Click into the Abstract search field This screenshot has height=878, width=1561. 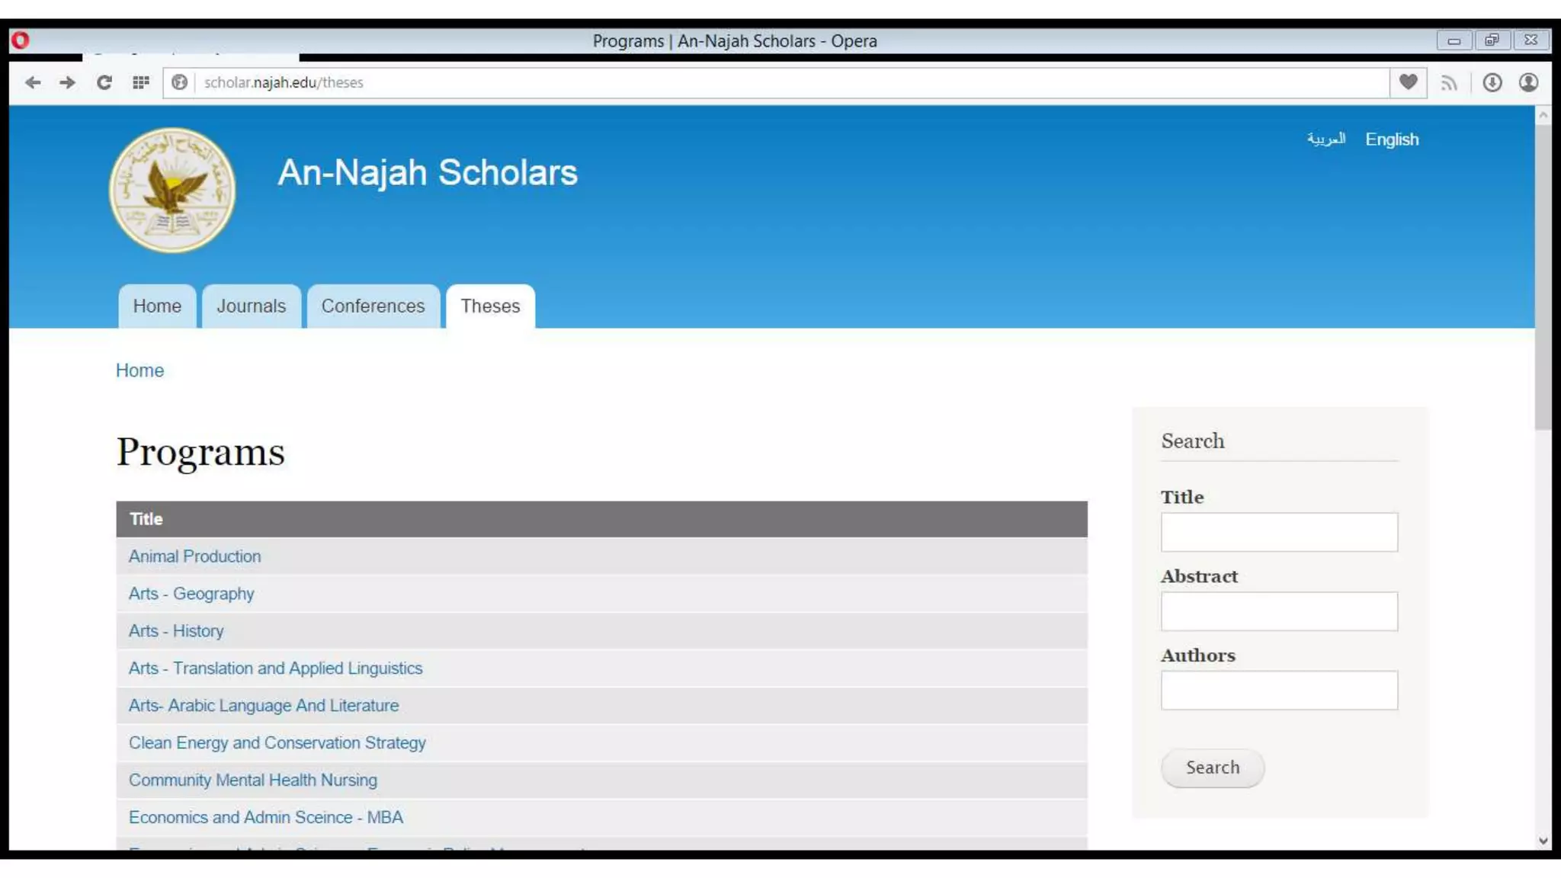pyautogui.click(x=1278, y=611)
